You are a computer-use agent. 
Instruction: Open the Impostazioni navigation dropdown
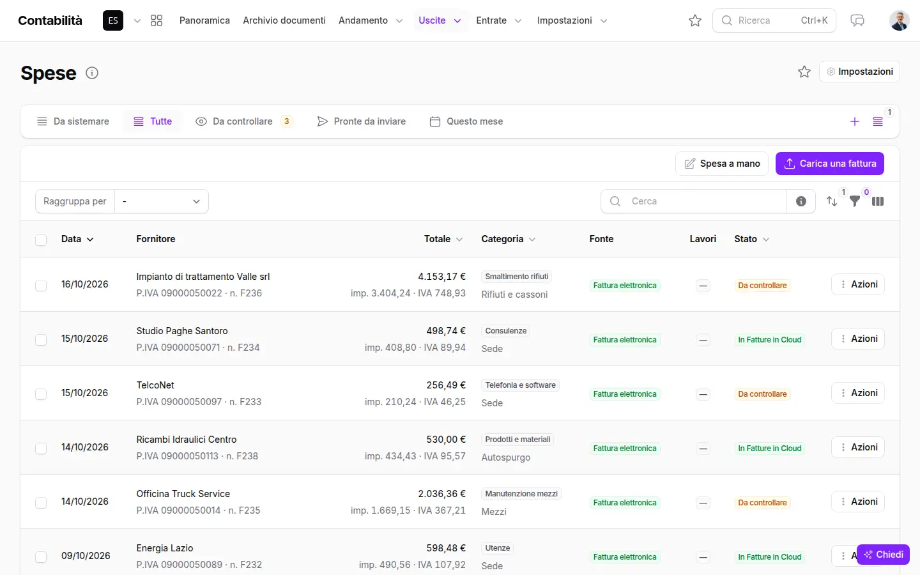coord(572,20)
